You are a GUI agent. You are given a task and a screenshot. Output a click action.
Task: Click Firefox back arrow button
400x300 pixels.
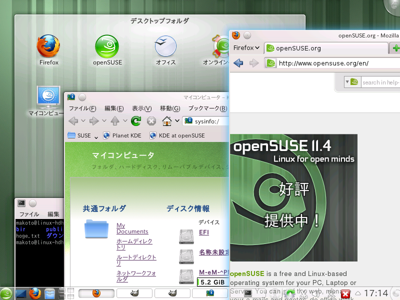tap(238, 63)
